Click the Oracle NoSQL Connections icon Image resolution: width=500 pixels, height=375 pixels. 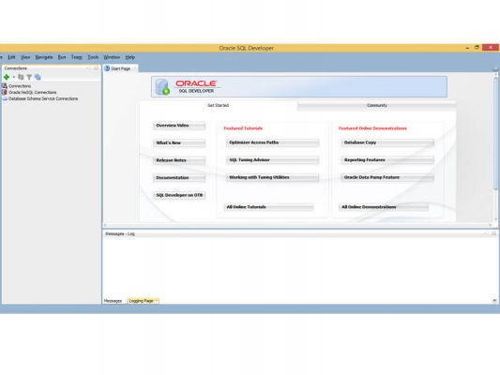(x=5, y=93)
